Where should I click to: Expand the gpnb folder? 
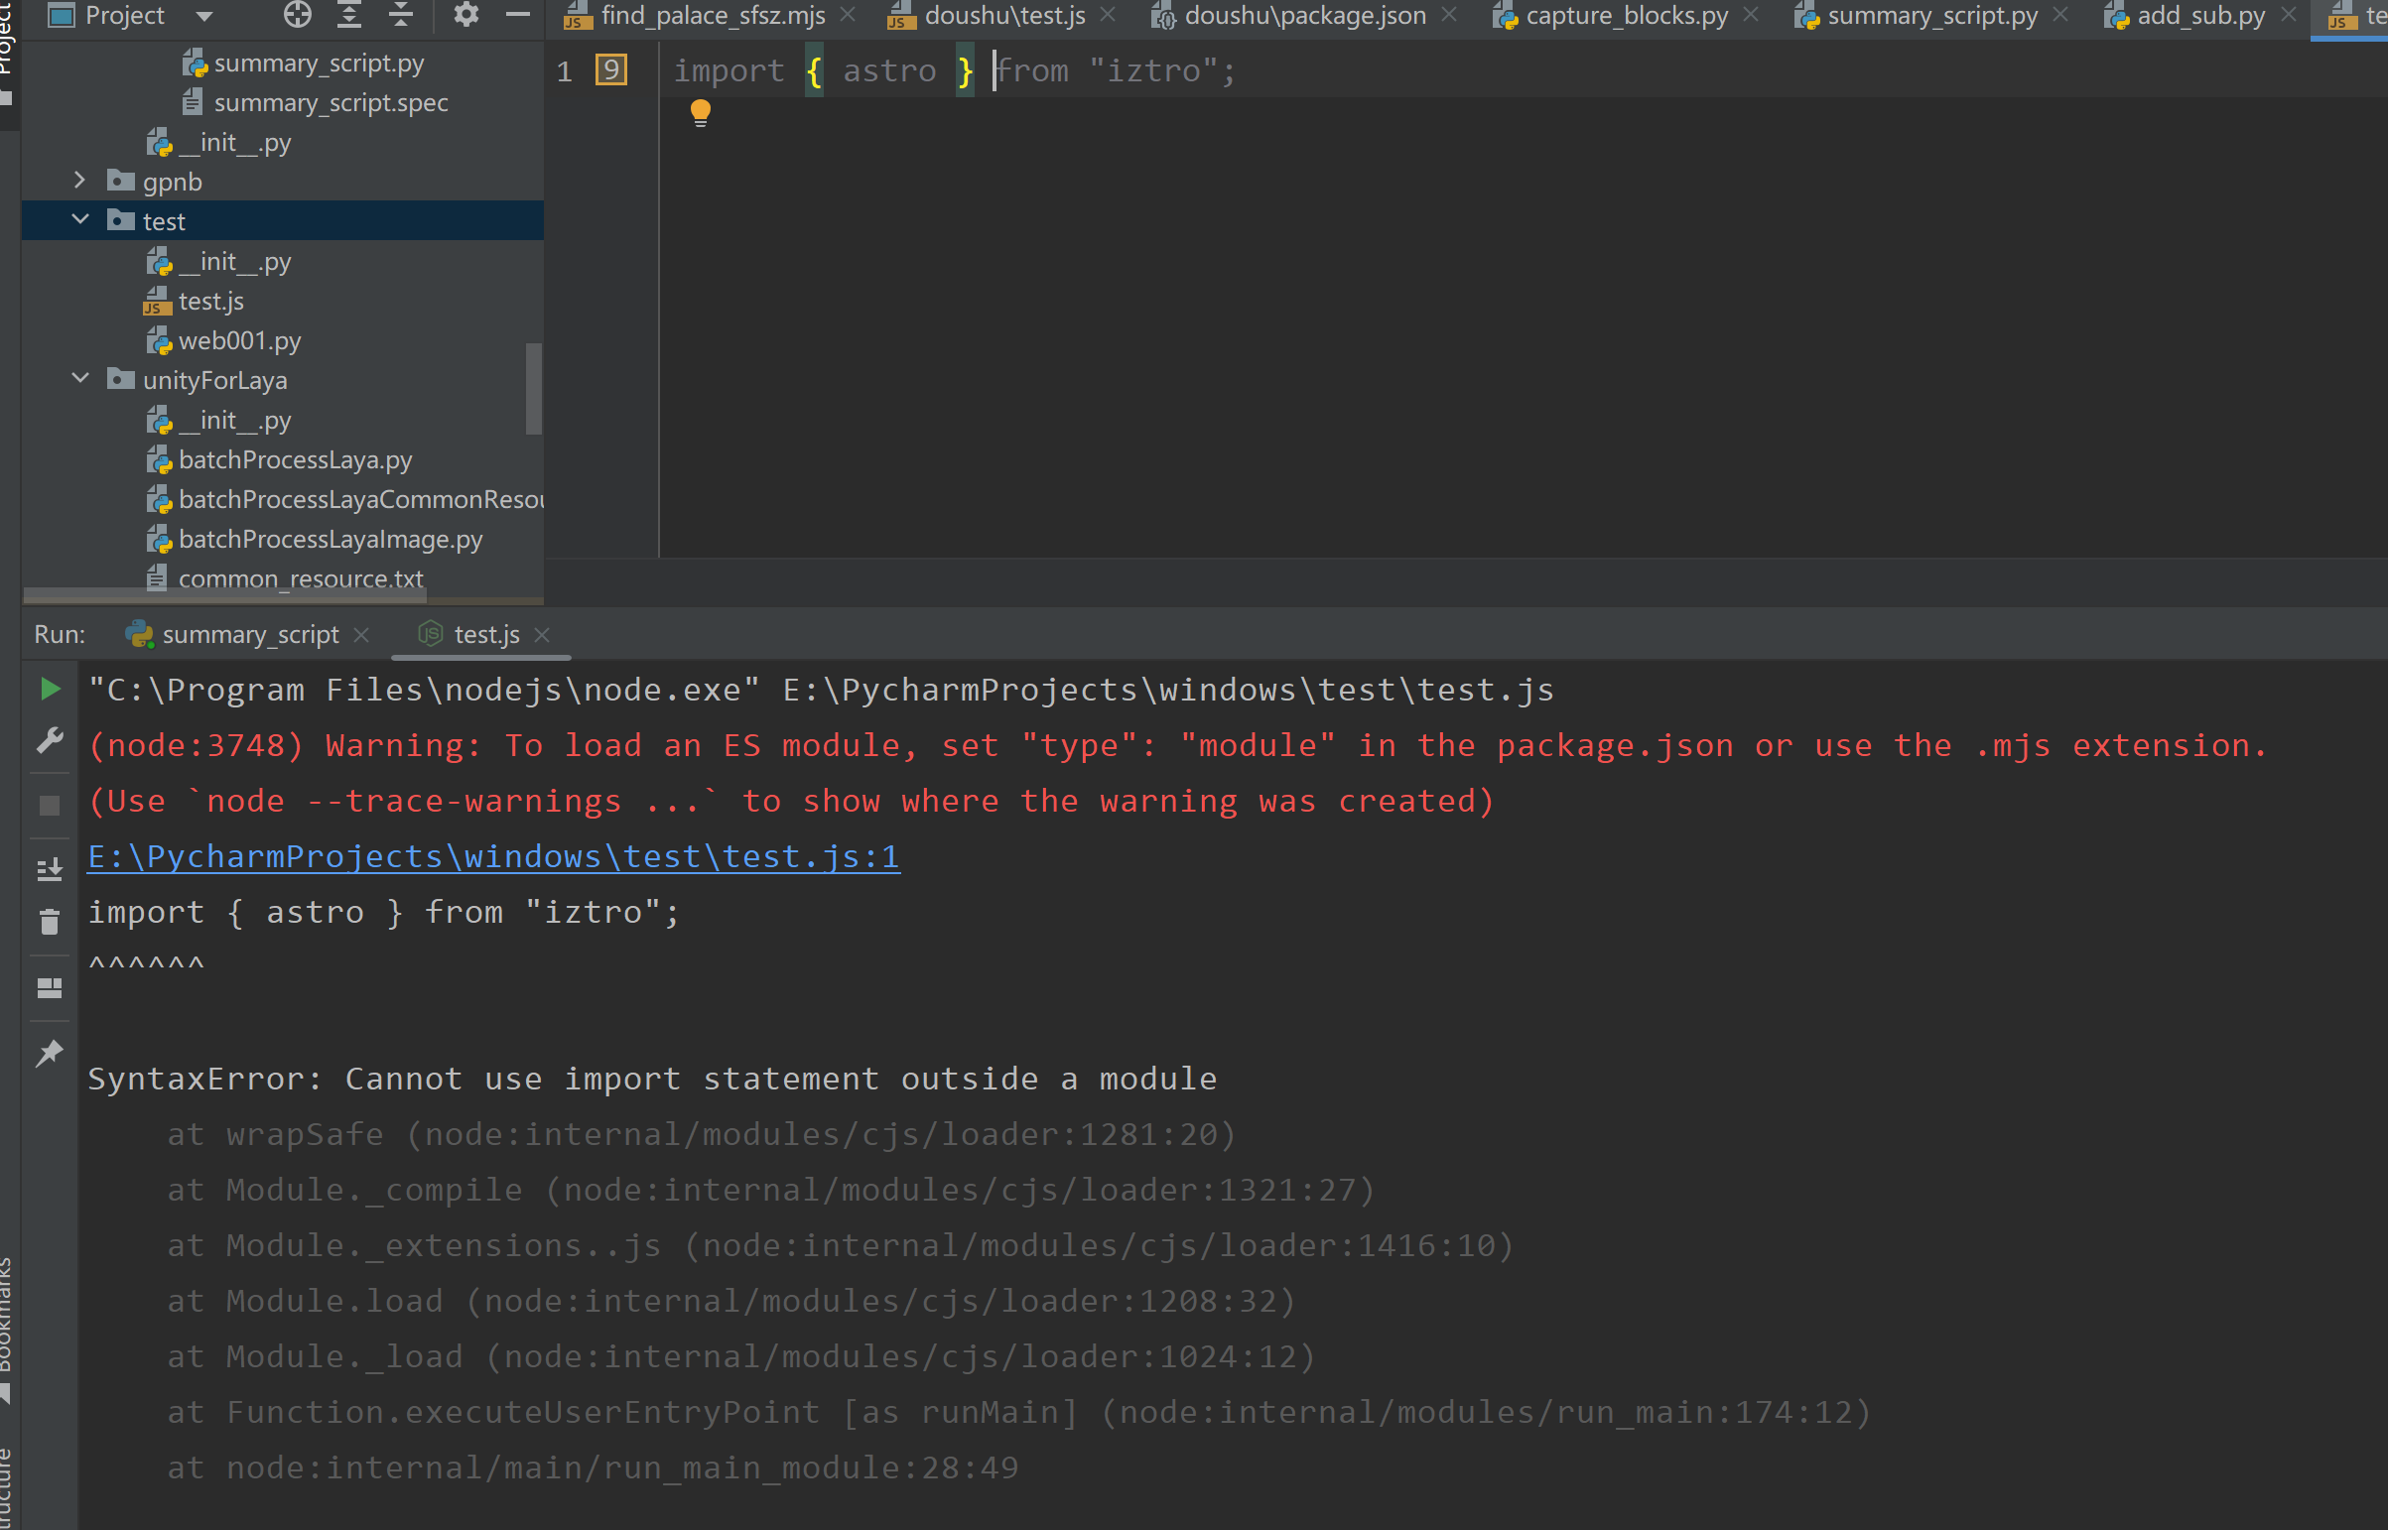point(80,181)
